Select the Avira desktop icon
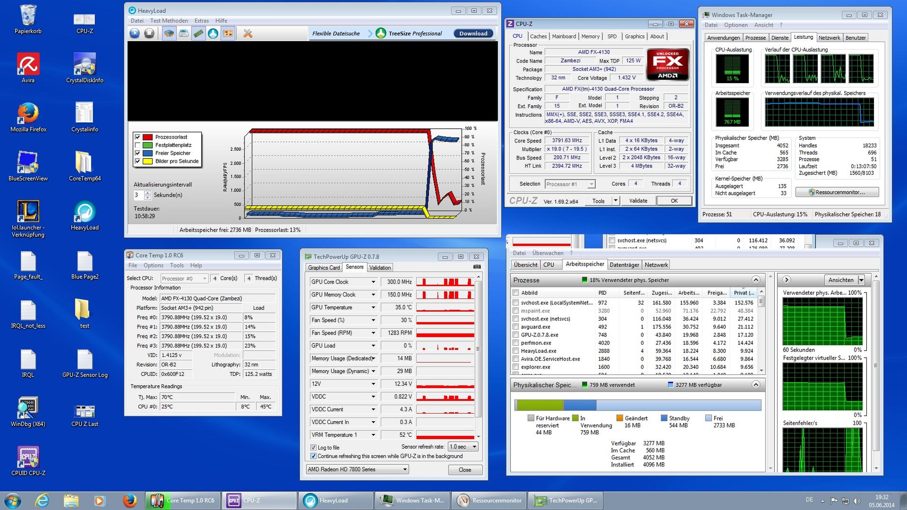Viewport: 907px width, 510px height. tap(28, 68)
